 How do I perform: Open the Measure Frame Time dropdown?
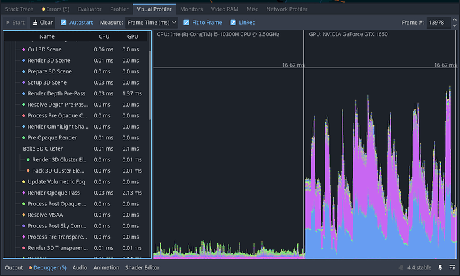click(x=152, y=22)
